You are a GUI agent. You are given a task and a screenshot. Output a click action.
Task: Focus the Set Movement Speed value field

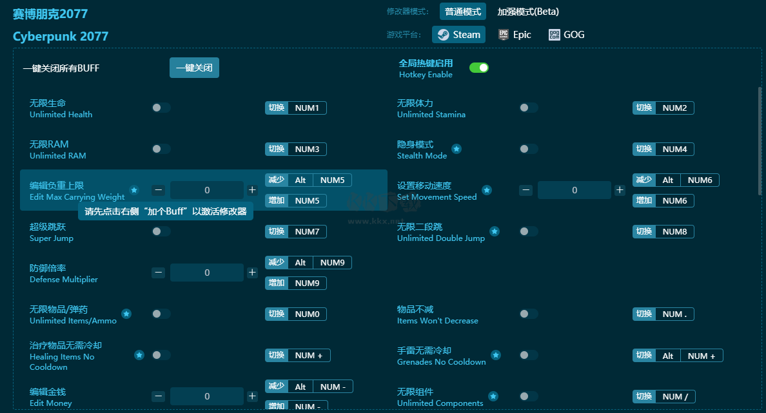point(574,190)
